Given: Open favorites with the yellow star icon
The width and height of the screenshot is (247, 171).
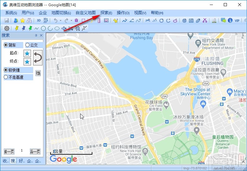Looking at the screenshot, I should pos(23,20).
